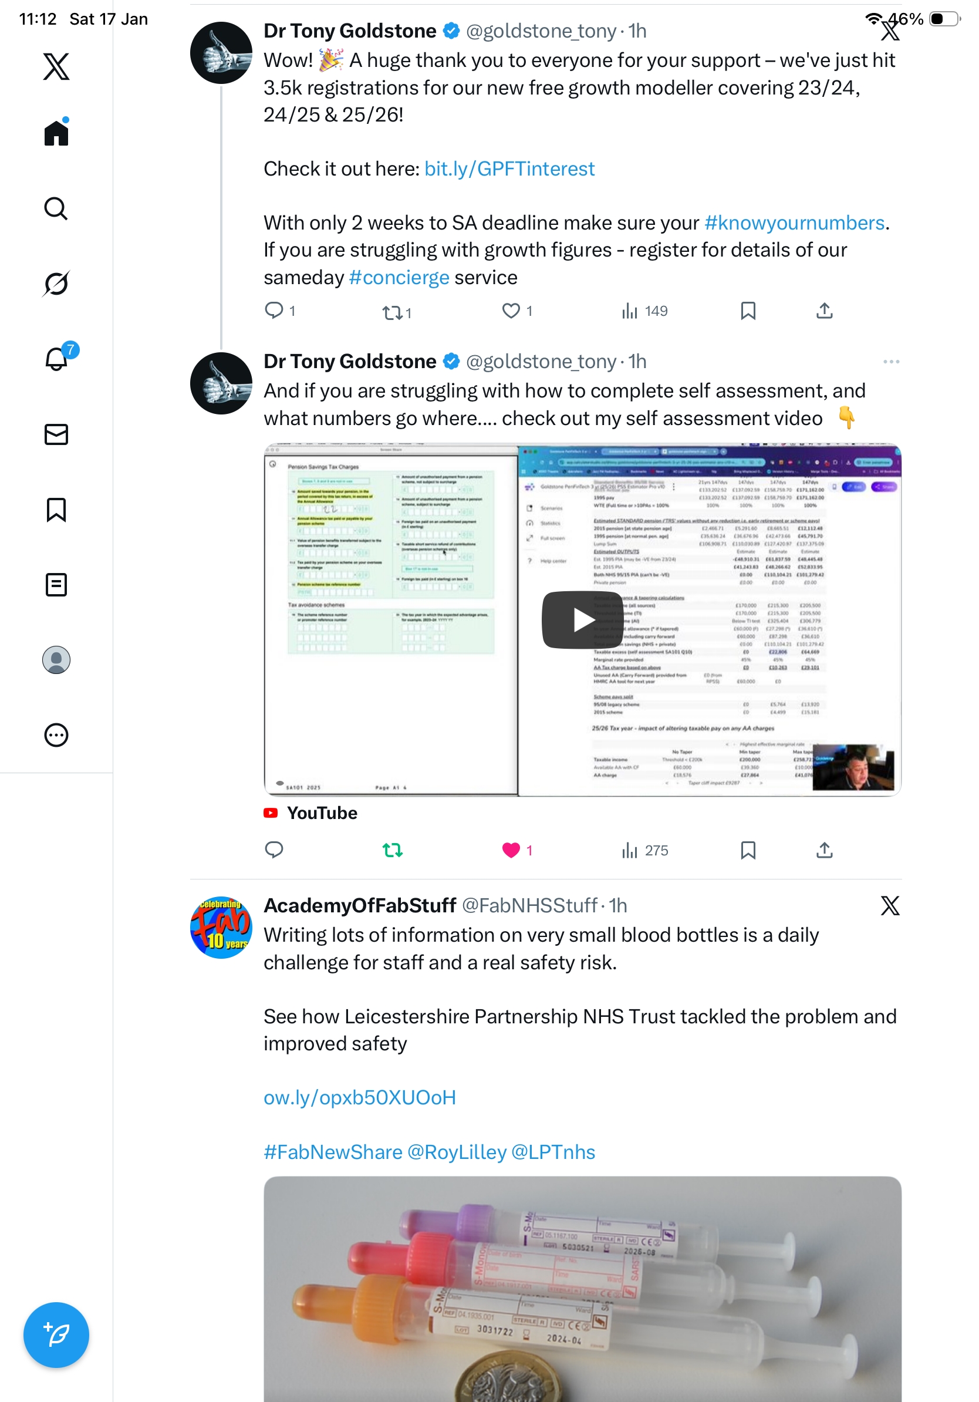
Task: Open the sidebar profile avatar menu
Action: point(56,659)
